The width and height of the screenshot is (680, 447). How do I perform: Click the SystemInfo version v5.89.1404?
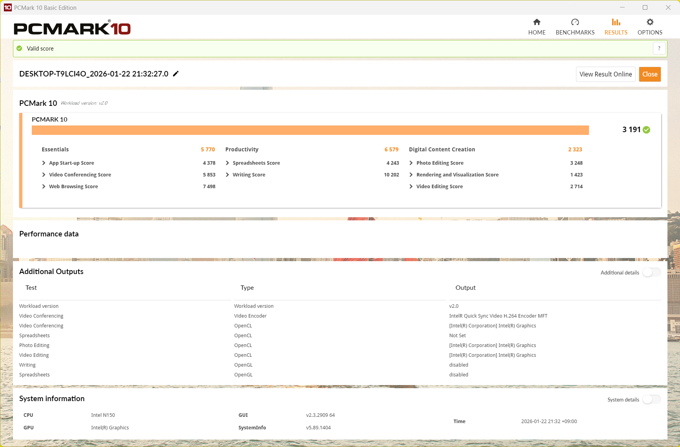tap(318, 428)
